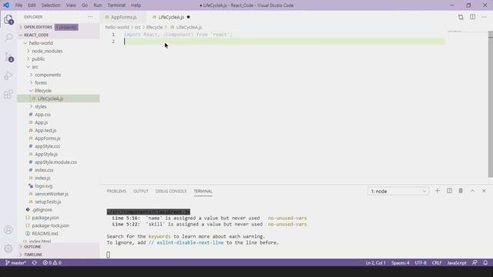The width and height of the screenshot is (493, 277).
Task: Click Ln 2, Col 1 status item
Action: (x=375, y=262)
